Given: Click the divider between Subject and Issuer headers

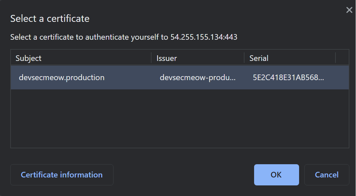Looking at the screenshot, I should (152, 58).
